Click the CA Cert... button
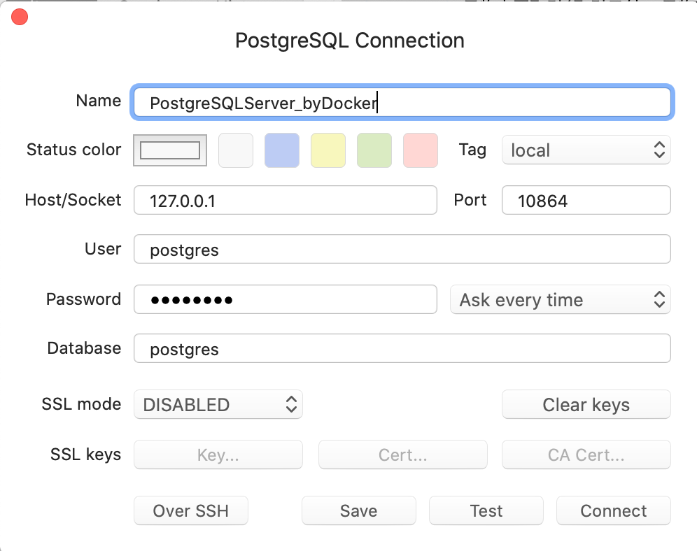The height and width of the screenshot is (551, 697). (x=586, y=455)
